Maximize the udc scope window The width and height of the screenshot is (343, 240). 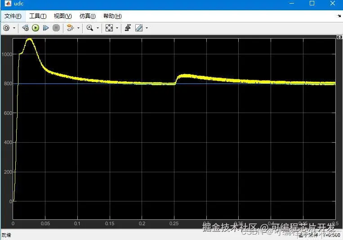312,3
